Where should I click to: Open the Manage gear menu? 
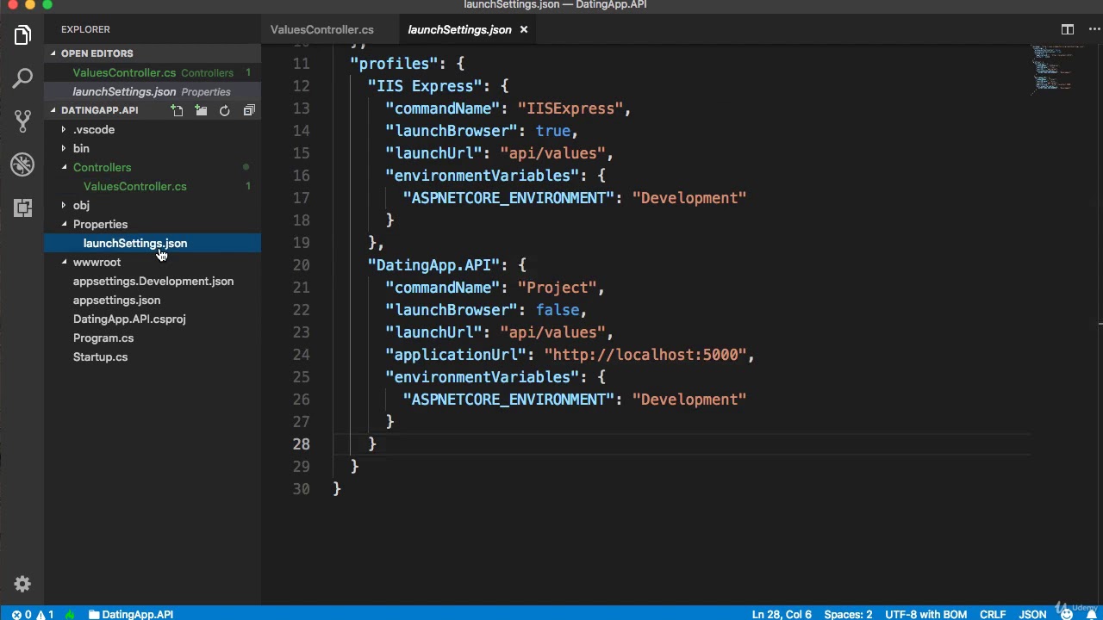(22, 584)
